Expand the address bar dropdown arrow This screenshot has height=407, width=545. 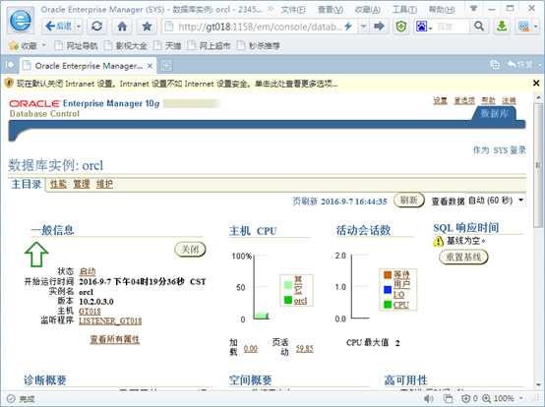363,26
